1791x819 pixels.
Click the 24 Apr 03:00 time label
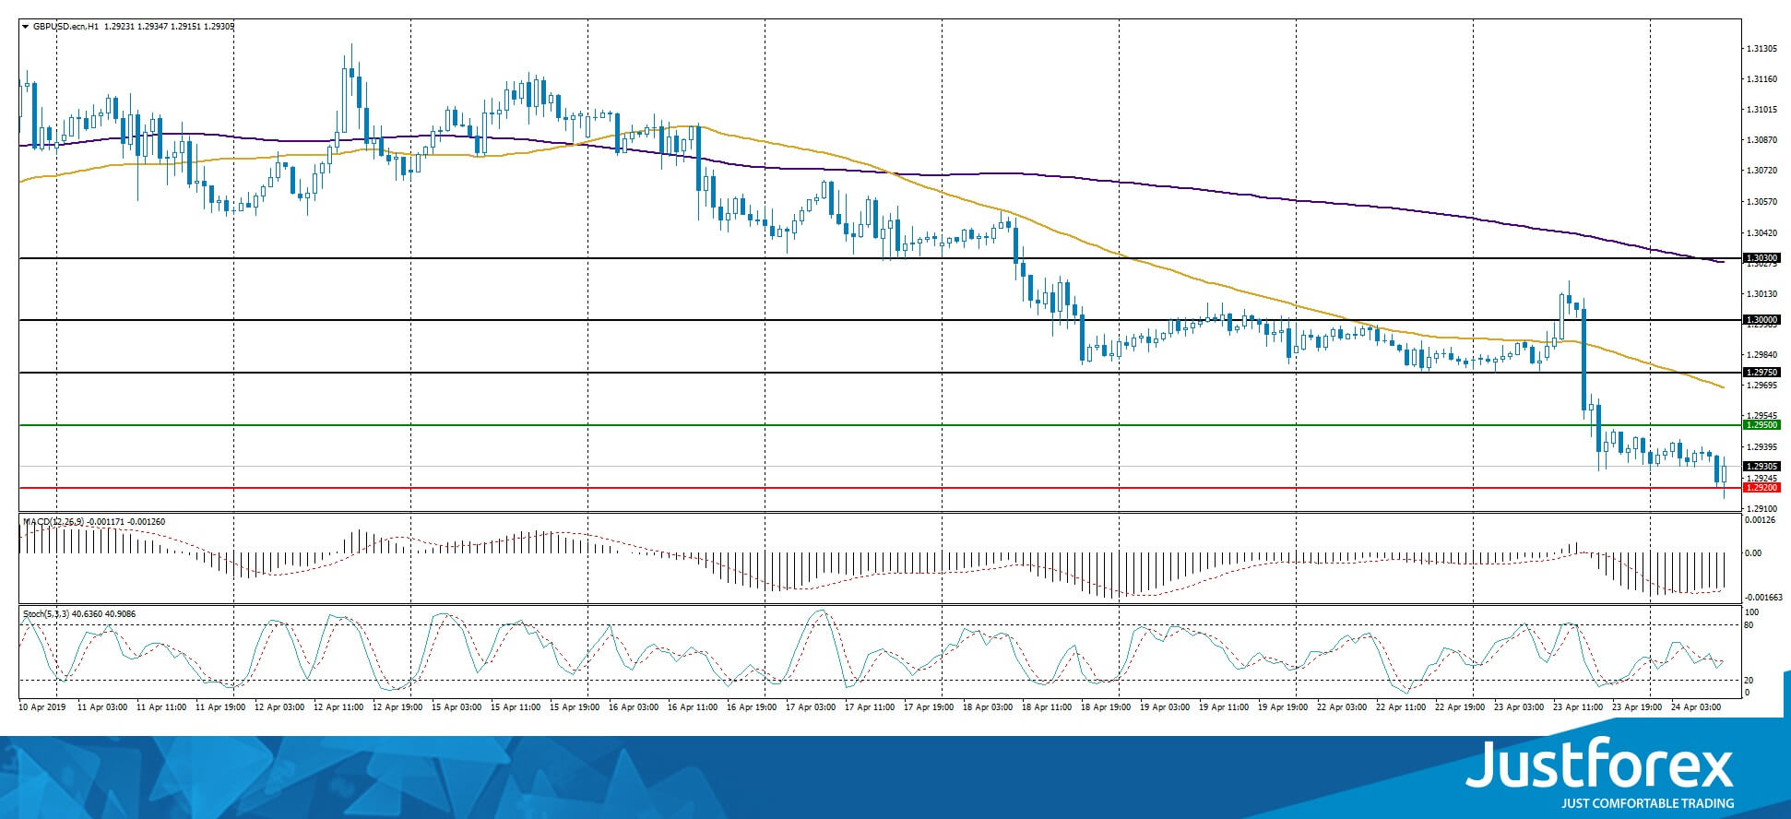click(1696, 707)
